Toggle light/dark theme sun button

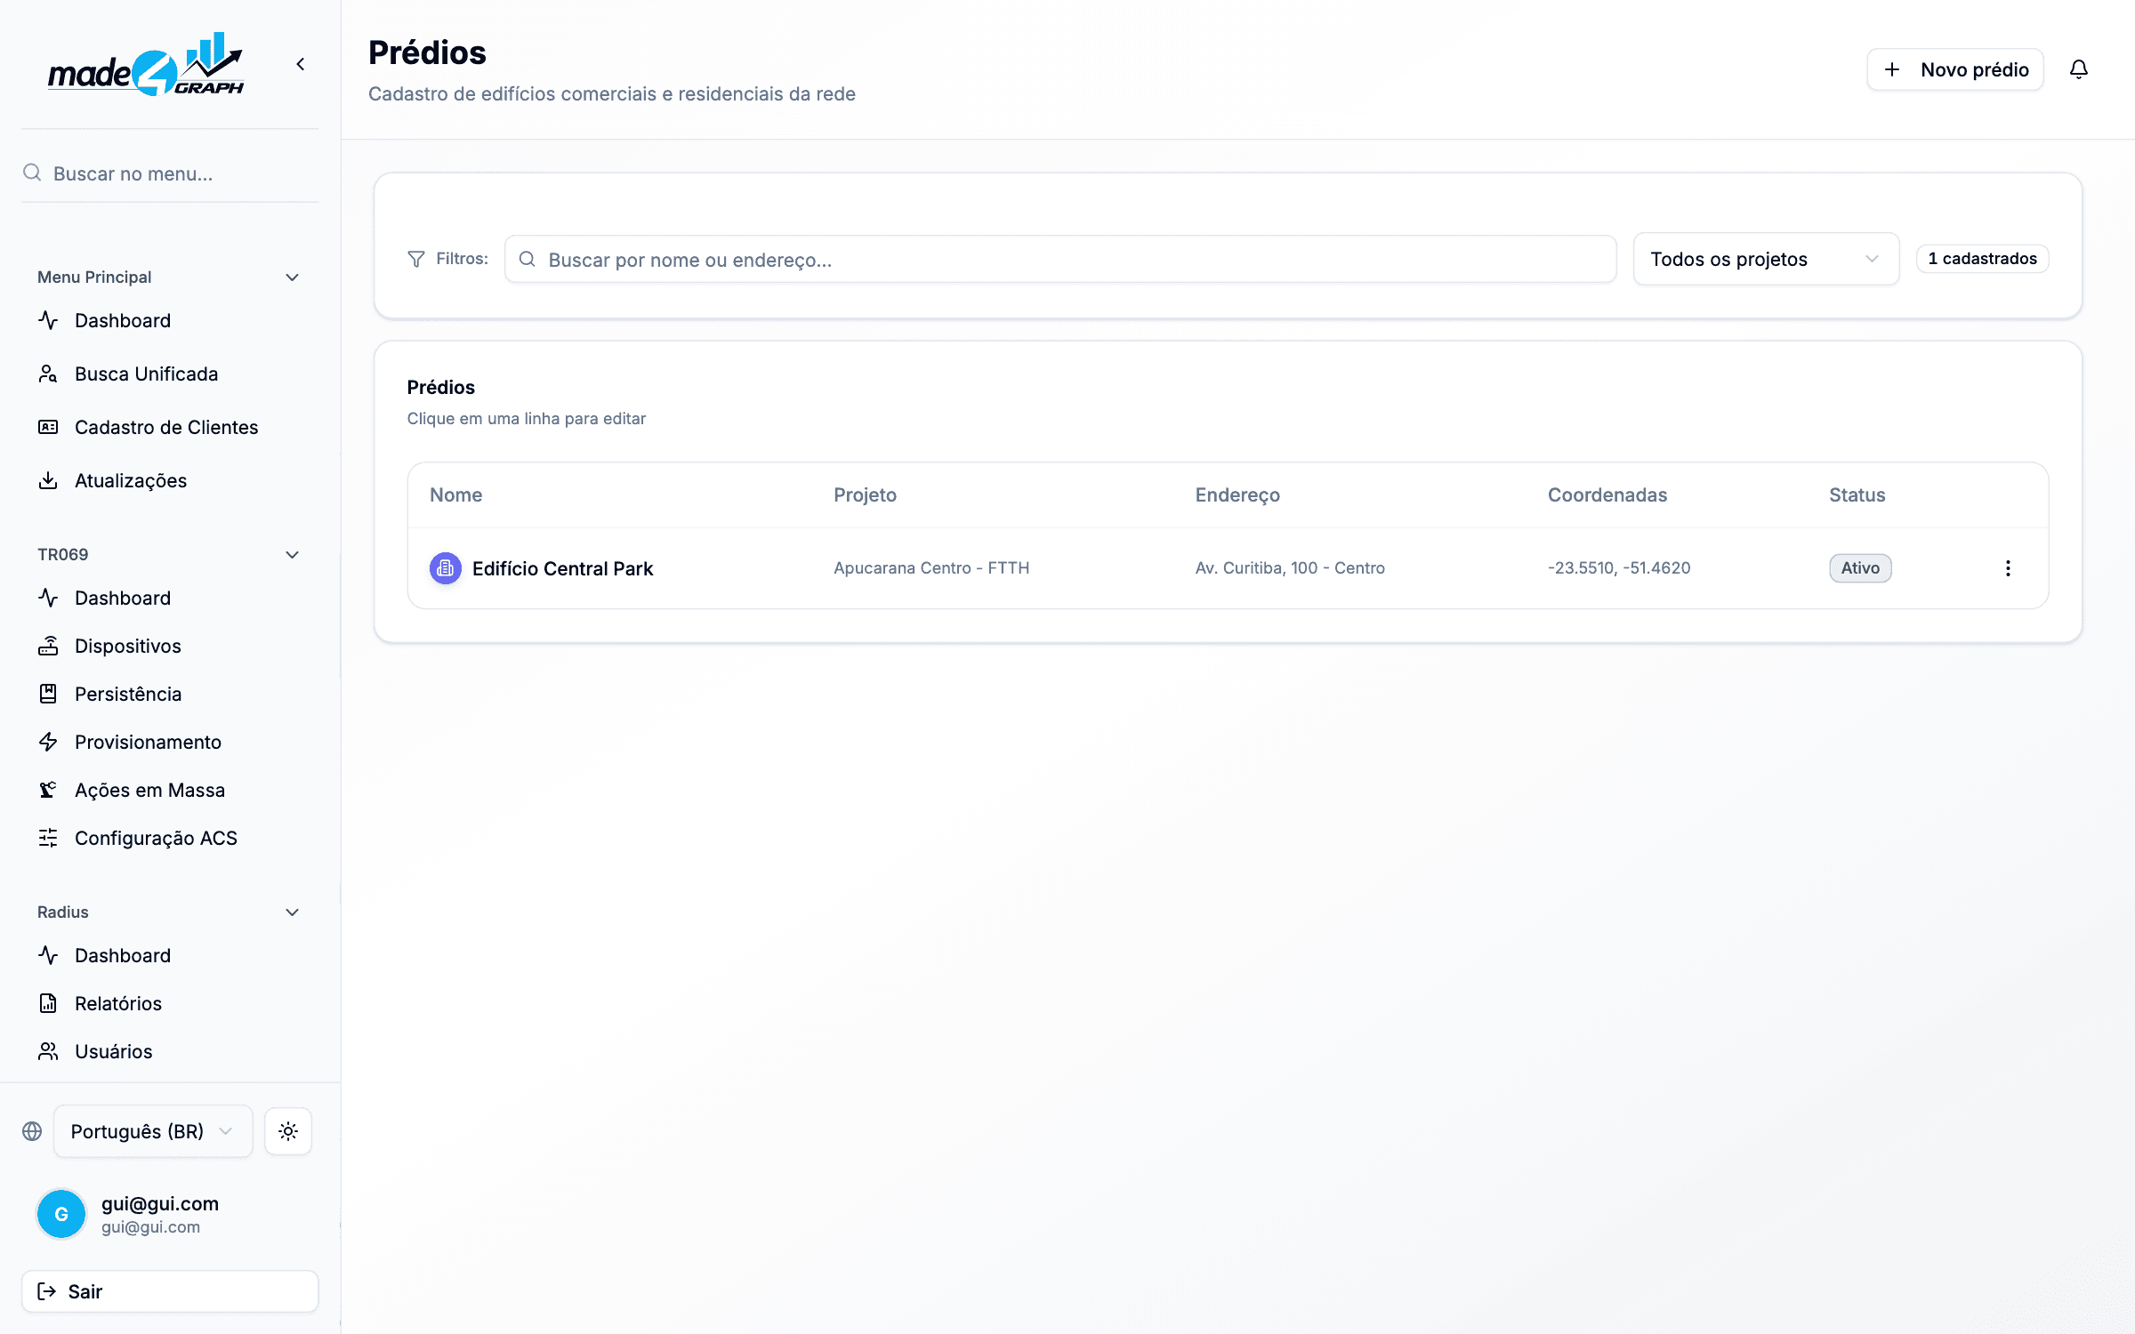click(x=288, y=1131)
